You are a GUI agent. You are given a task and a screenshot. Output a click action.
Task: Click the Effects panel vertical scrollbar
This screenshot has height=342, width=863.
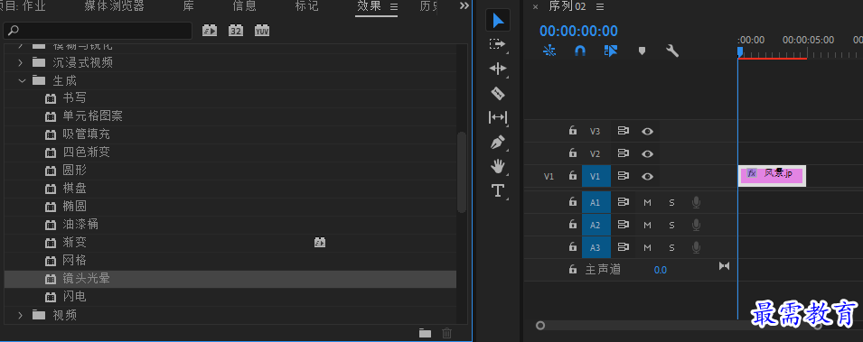tap(461, 172)
